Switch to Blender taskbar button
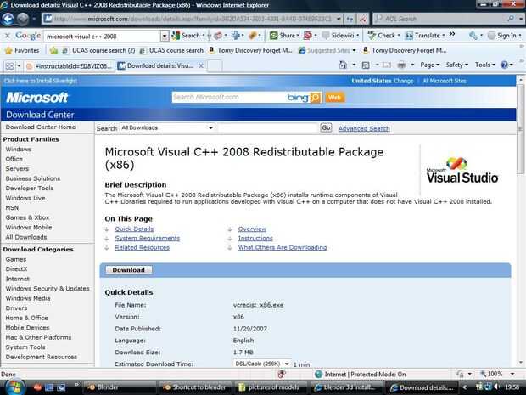This screenshot has height=395, width=526. pos(119,387)
